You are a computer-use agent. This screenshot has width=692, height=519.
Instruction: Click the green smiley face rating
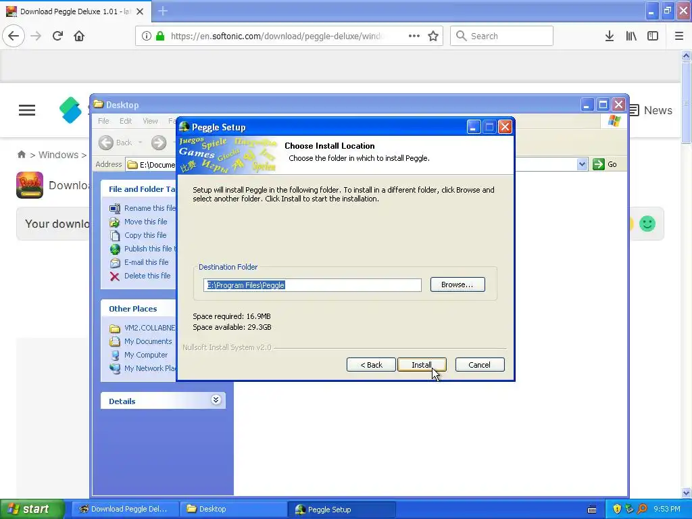click(x=647, y=224)
